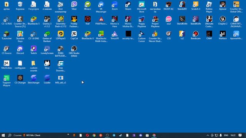Screen dimensions: 246x138
Task: Open the Standoff2 desktop shortcut
Action: (x=182, y=6)
